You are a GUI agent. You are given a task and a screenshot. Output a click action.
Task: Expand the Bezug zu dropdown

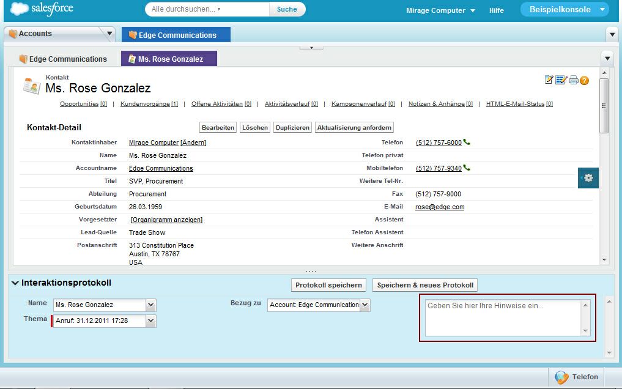365,305
